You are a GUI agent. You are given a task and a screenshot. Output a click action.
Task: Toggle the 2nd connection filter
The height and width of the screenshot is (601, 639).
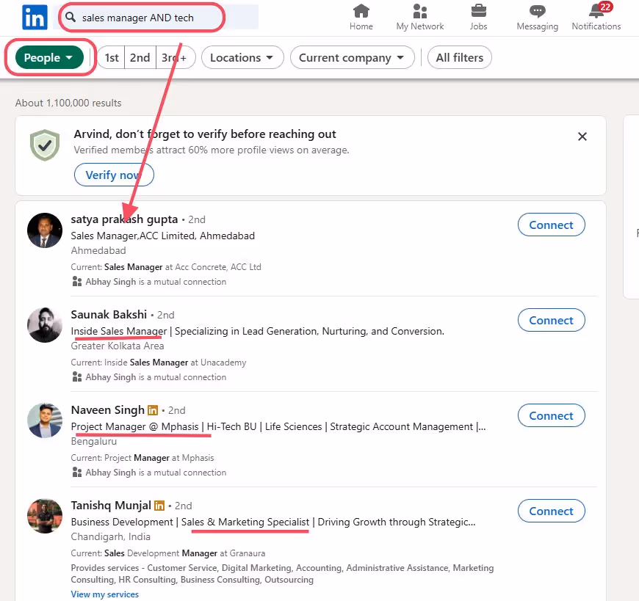pyautogui.click(x=140, y=57)
